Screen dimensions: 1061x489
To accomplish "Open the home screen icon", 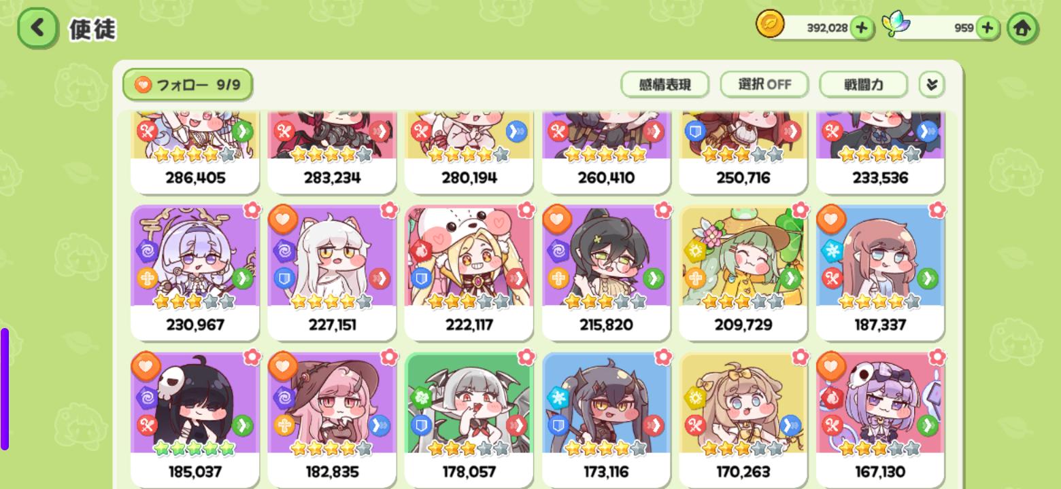I will [x=1023, y=28].
